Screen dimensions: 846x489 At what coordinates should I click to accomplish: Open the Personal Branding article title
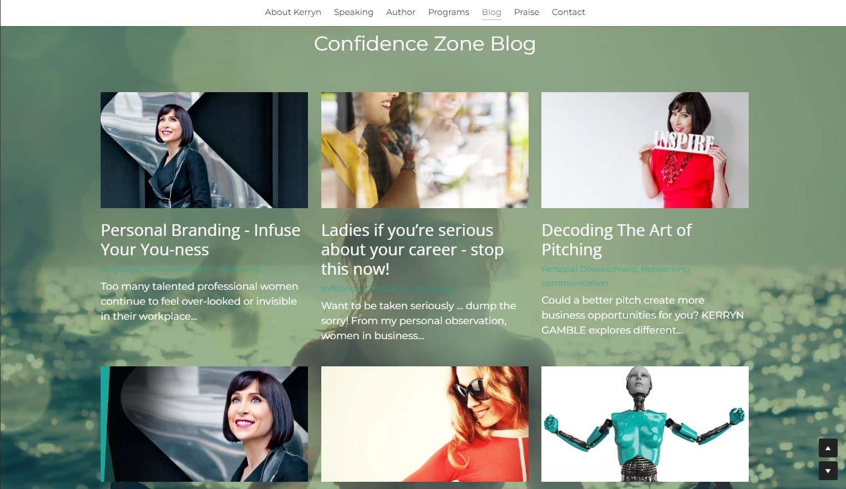(x=201, y=240)
